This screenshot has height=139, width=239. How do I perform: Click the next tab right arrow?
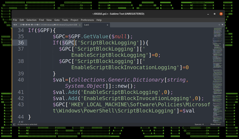[17, 25]
